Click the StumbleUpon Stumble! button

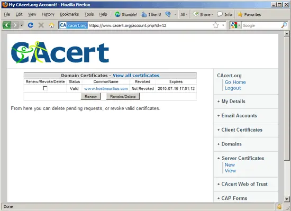coord(126,14)
